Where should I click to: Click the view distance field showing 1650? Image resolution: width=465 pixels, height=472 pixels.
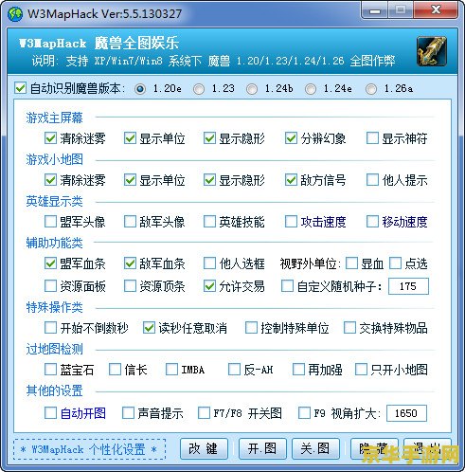coord(406,413)
